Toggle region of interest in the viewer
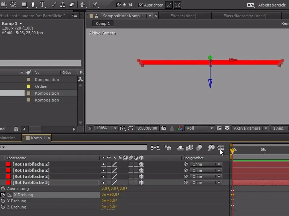This screenshot has height=216, width=289. coord(219,128)
